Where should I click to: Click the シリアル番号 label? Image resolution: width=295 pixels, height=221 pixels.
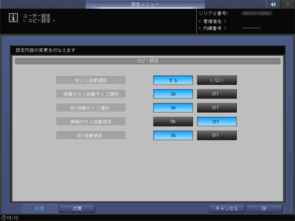click(x=213, y=14)
